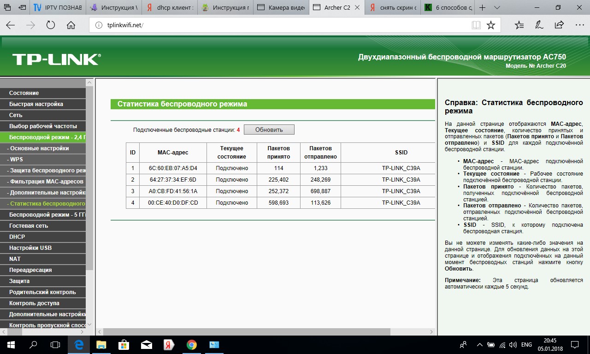Open reading view book icon
The width and height of the screenshot is (590, 354).
pyautogui.click(x=476, y=25)
